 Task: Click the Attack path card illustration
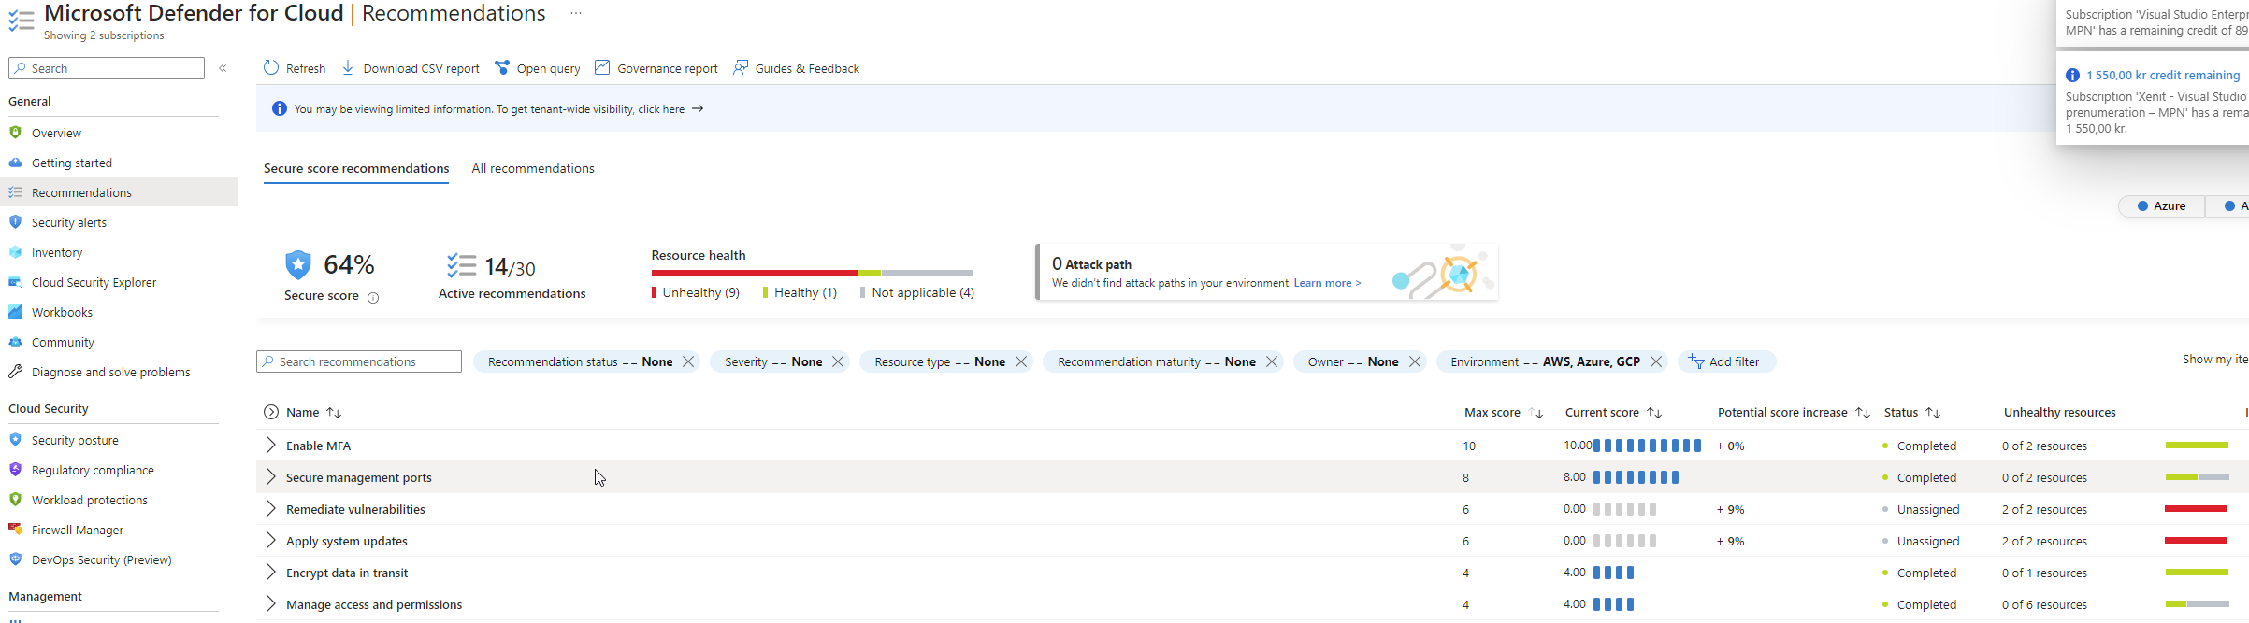pos(1443,273)
